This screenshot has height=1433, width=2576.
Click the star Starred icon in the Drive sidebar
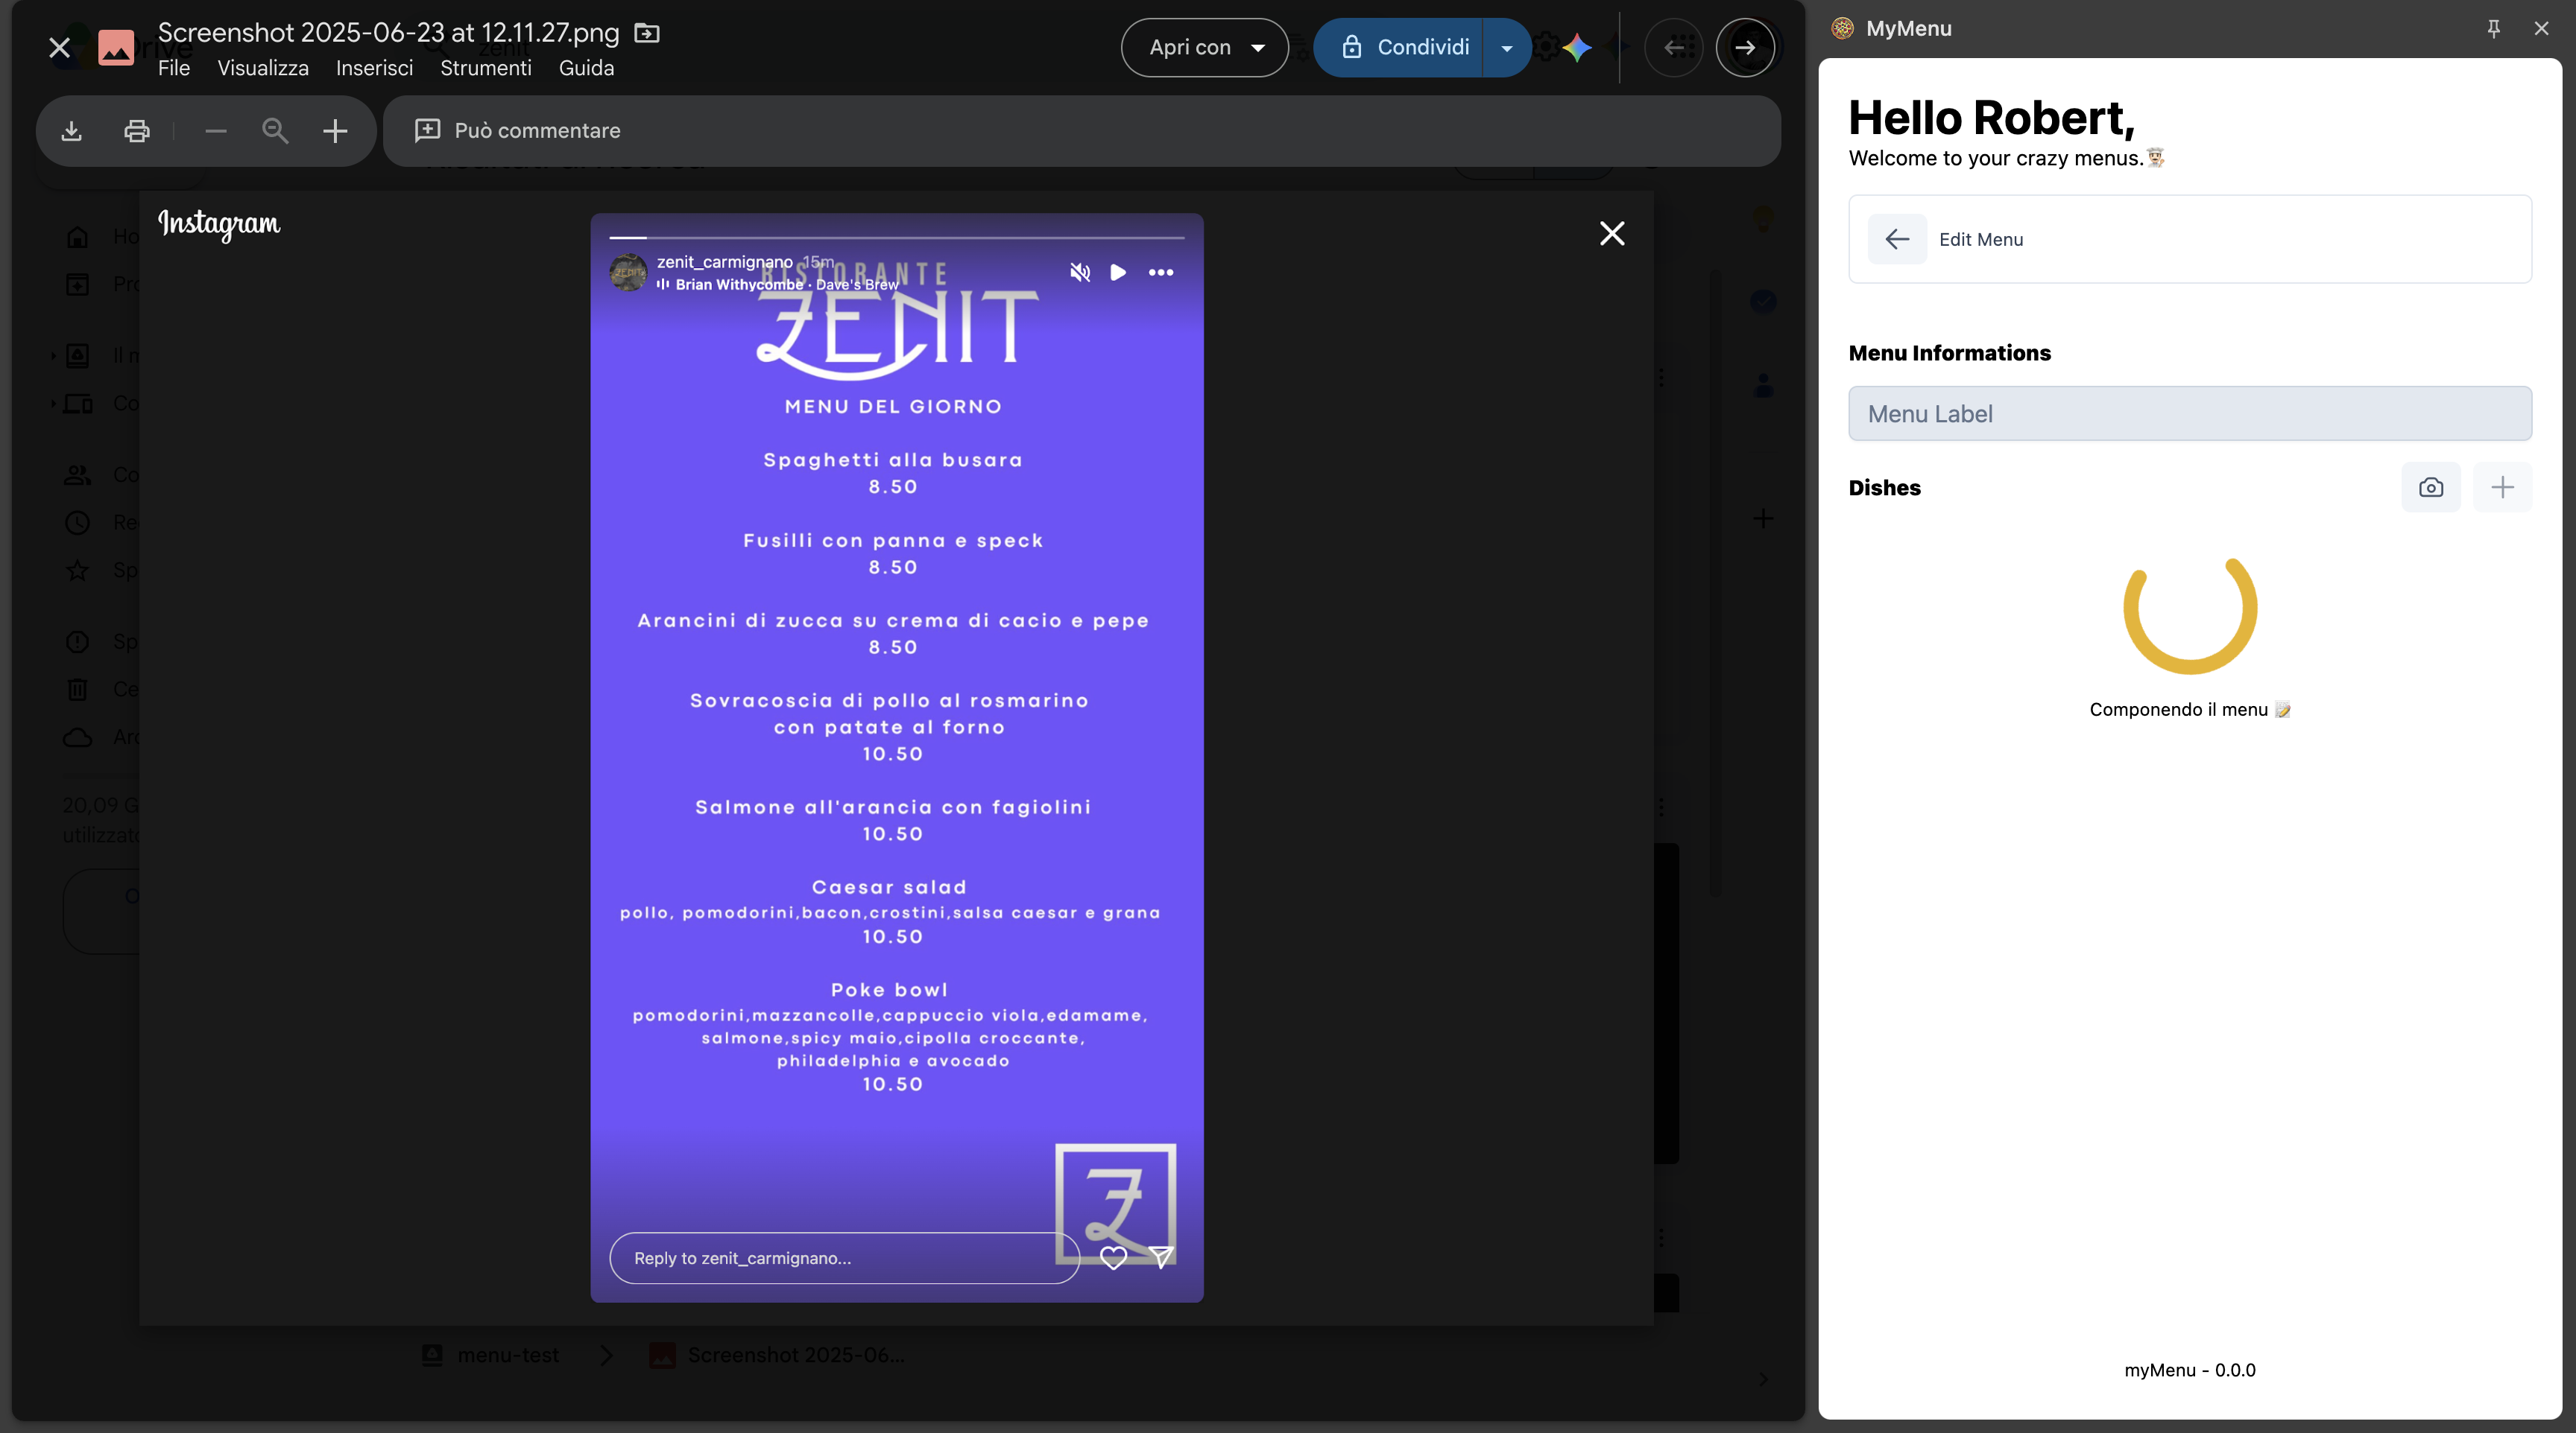pos(77,571)
